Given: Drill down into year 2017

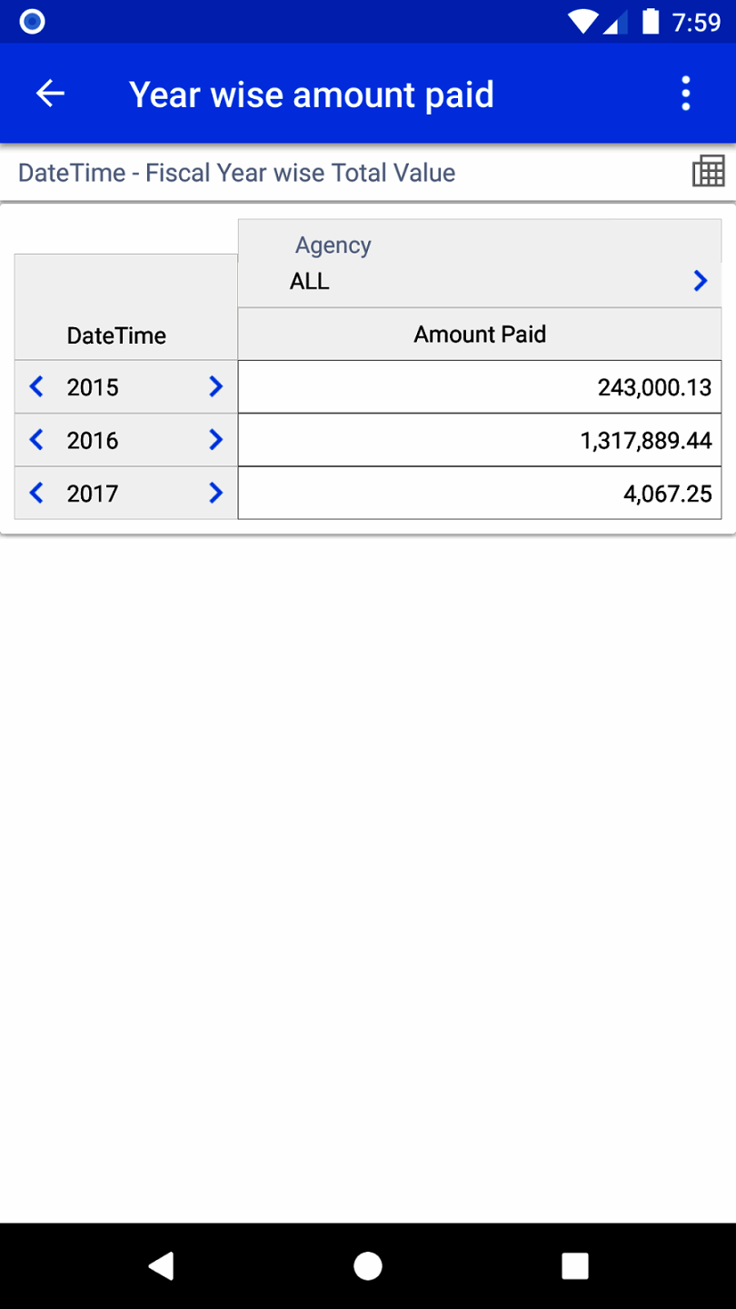Looking at the screenshot, I should point(215,493).
